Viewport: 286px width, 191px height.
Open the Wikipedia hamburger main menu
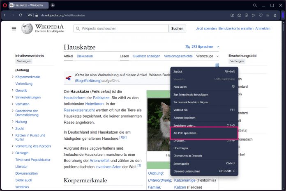(x=14, y=29)
